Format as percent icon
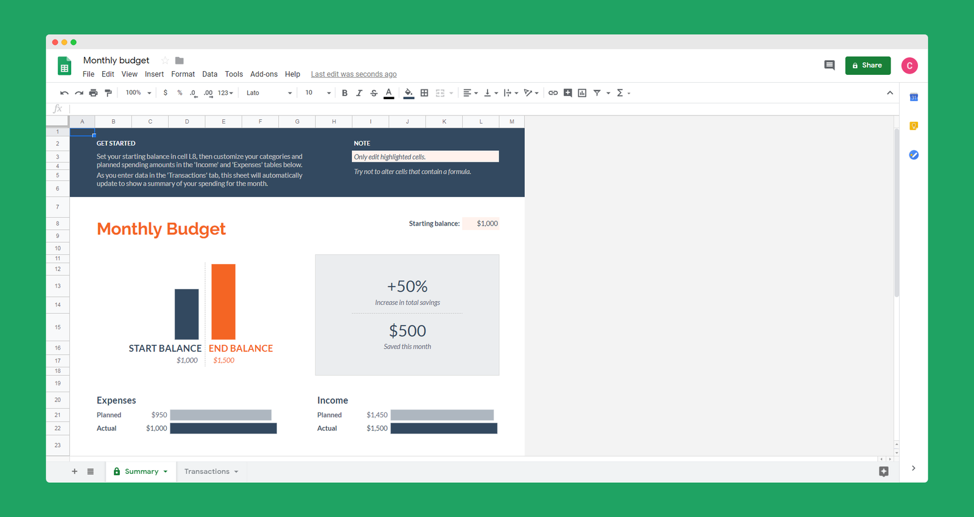 (x=180, y=93)
